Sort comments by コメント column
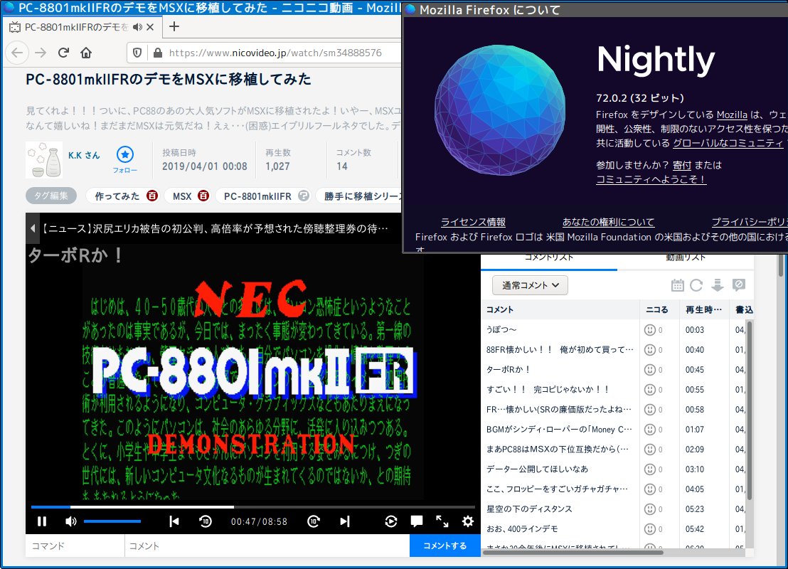This screenshot has width=788, height=569. [560, 309]
